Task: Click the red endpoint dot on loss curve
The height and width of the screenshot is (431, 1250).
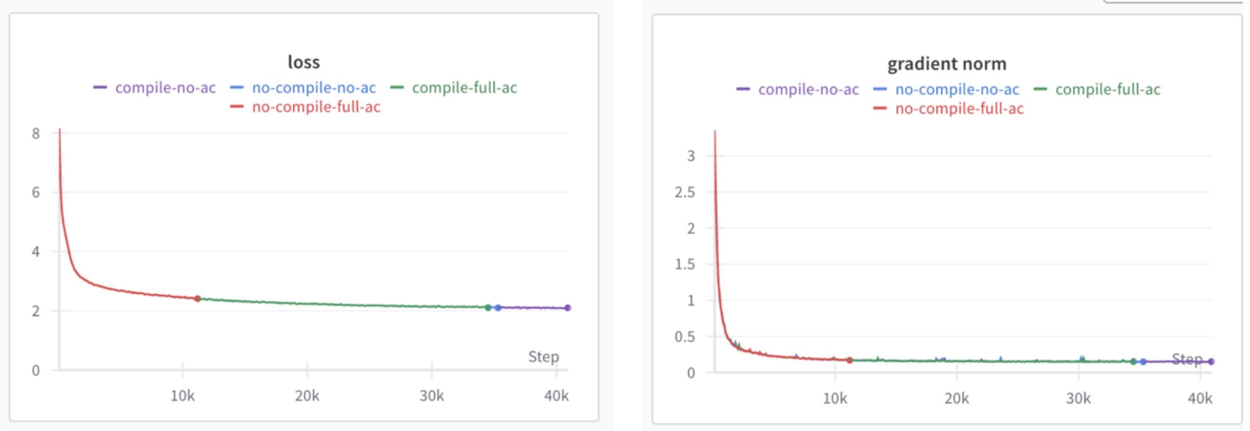Action: (197, 298)
